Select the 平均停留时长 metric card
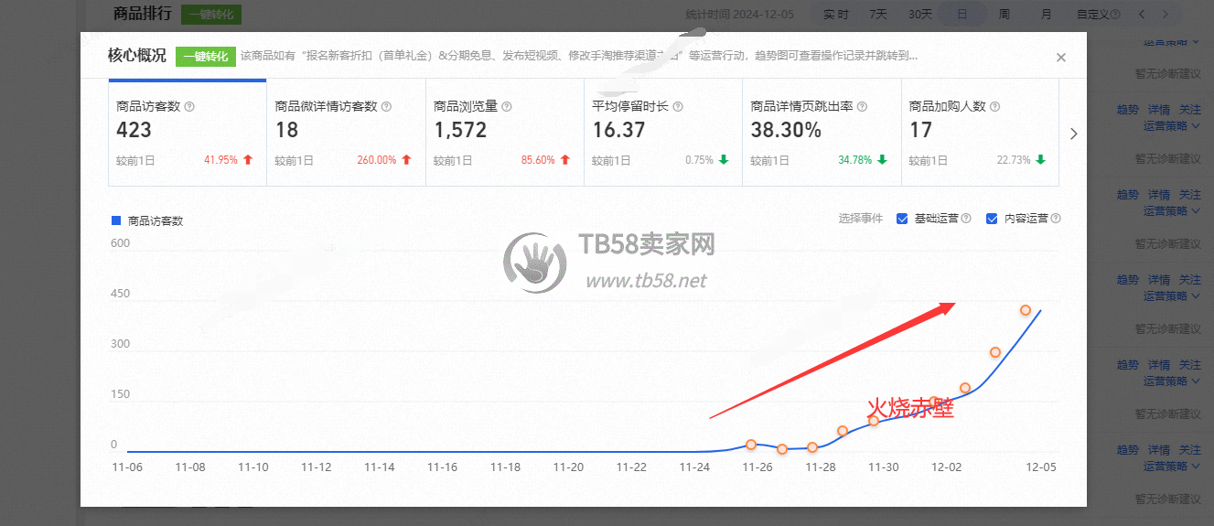This screenshot has height=526, width=1214. (x=663, y=133)
